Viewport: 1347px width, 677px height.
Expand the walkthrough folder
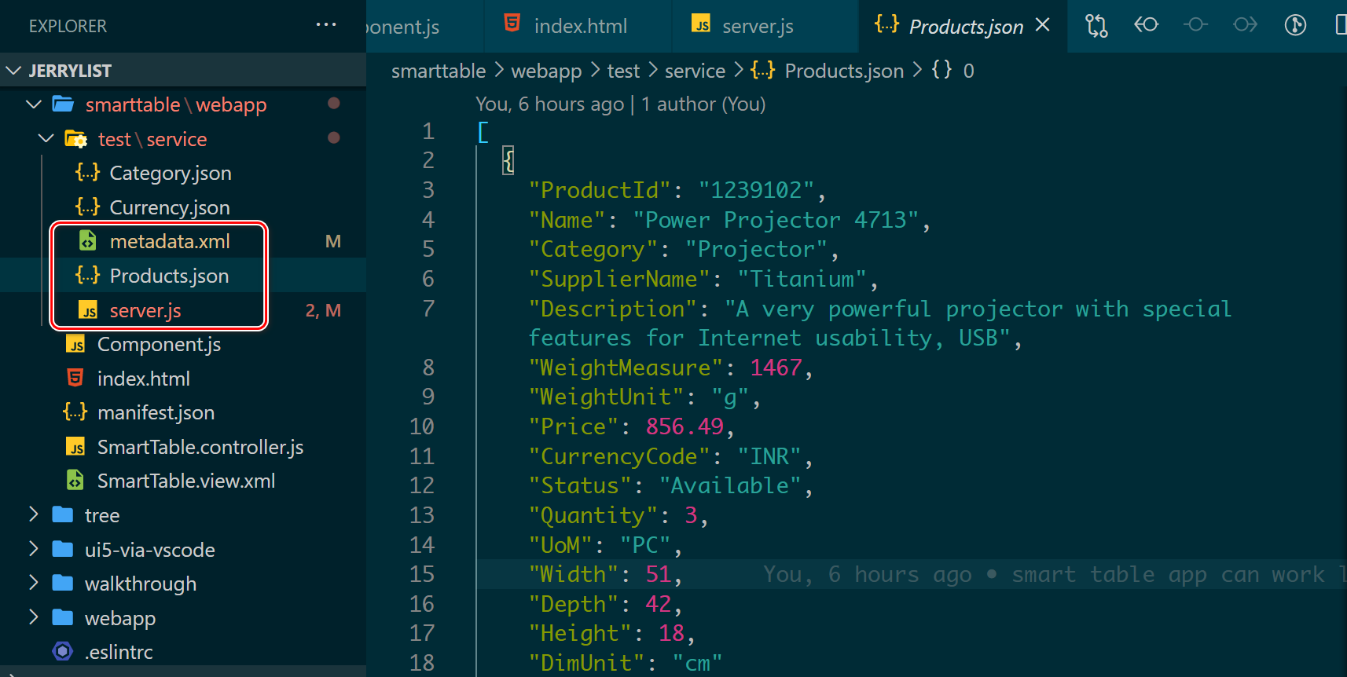34,584
